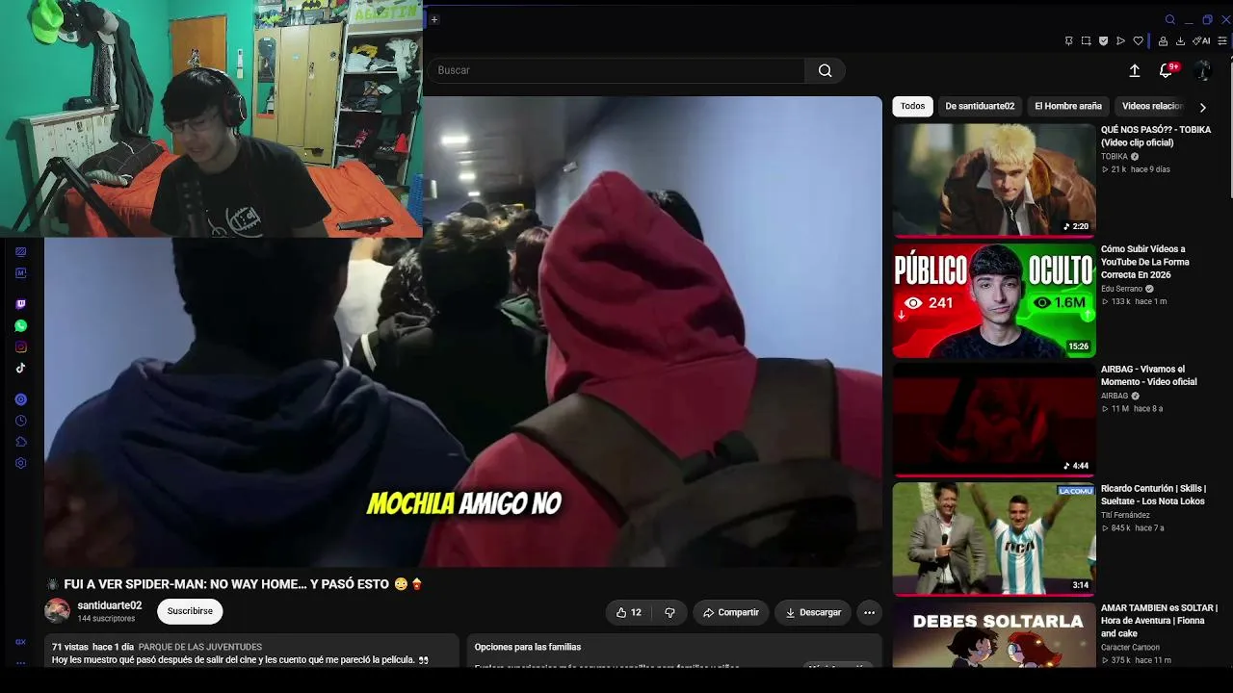The image size is (1233, 693).
Task: Open a new browser tab with plus
Action: [433, 19]
